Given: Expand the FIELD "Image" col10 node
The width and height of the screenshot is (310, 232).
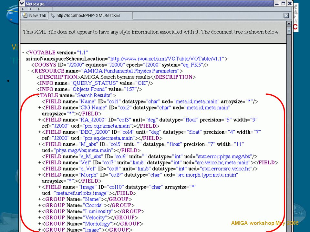Looking at the screenshot, I should 39,187.
